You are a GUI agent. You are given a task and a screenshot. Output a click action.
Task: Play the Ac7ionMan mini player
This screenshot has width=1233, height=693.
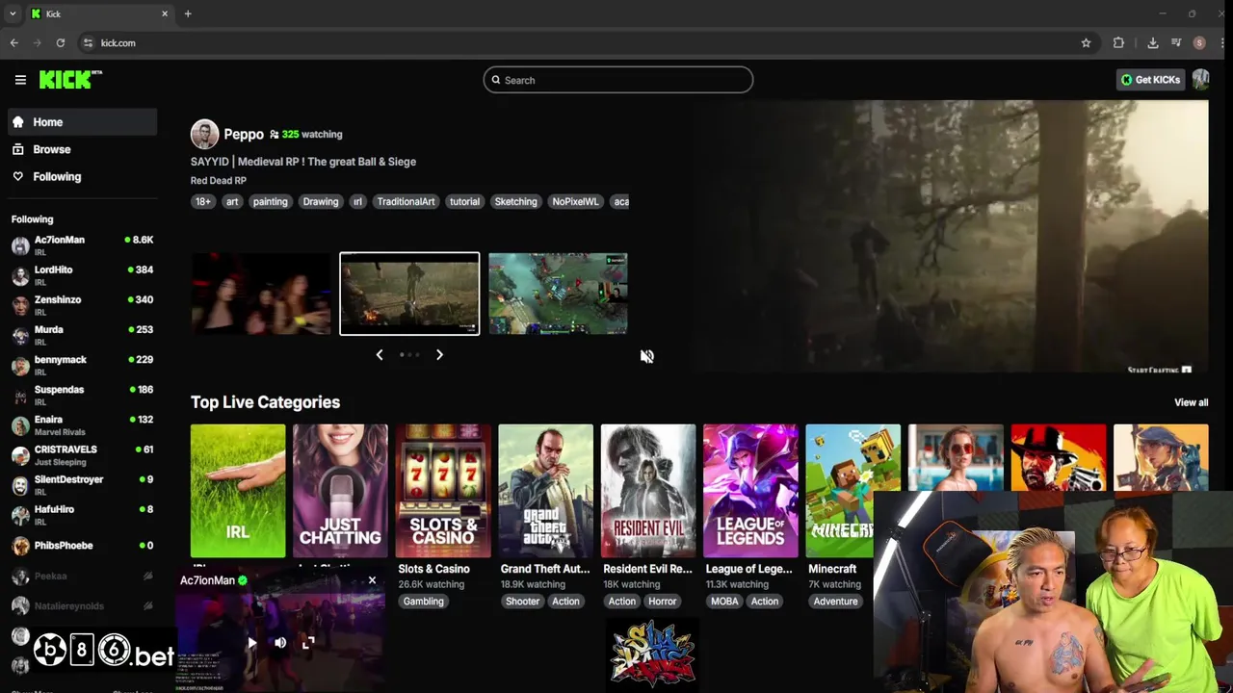(251, 643)
